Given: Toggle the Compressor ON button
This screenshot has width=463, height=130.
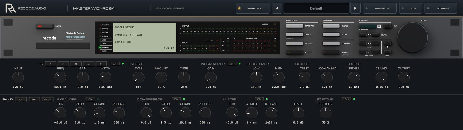Looking at the screenshot, I should pos(176,99).
